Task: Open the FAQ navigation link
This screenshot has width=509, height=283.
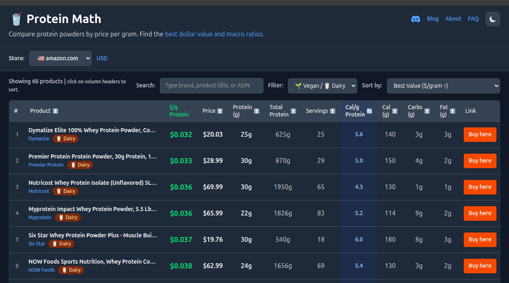Action: pyautogui.click(x=473, y=19)
